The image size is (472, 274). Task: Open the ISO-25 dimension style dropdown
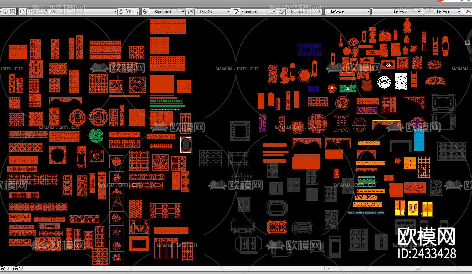[x=229, y=12]
